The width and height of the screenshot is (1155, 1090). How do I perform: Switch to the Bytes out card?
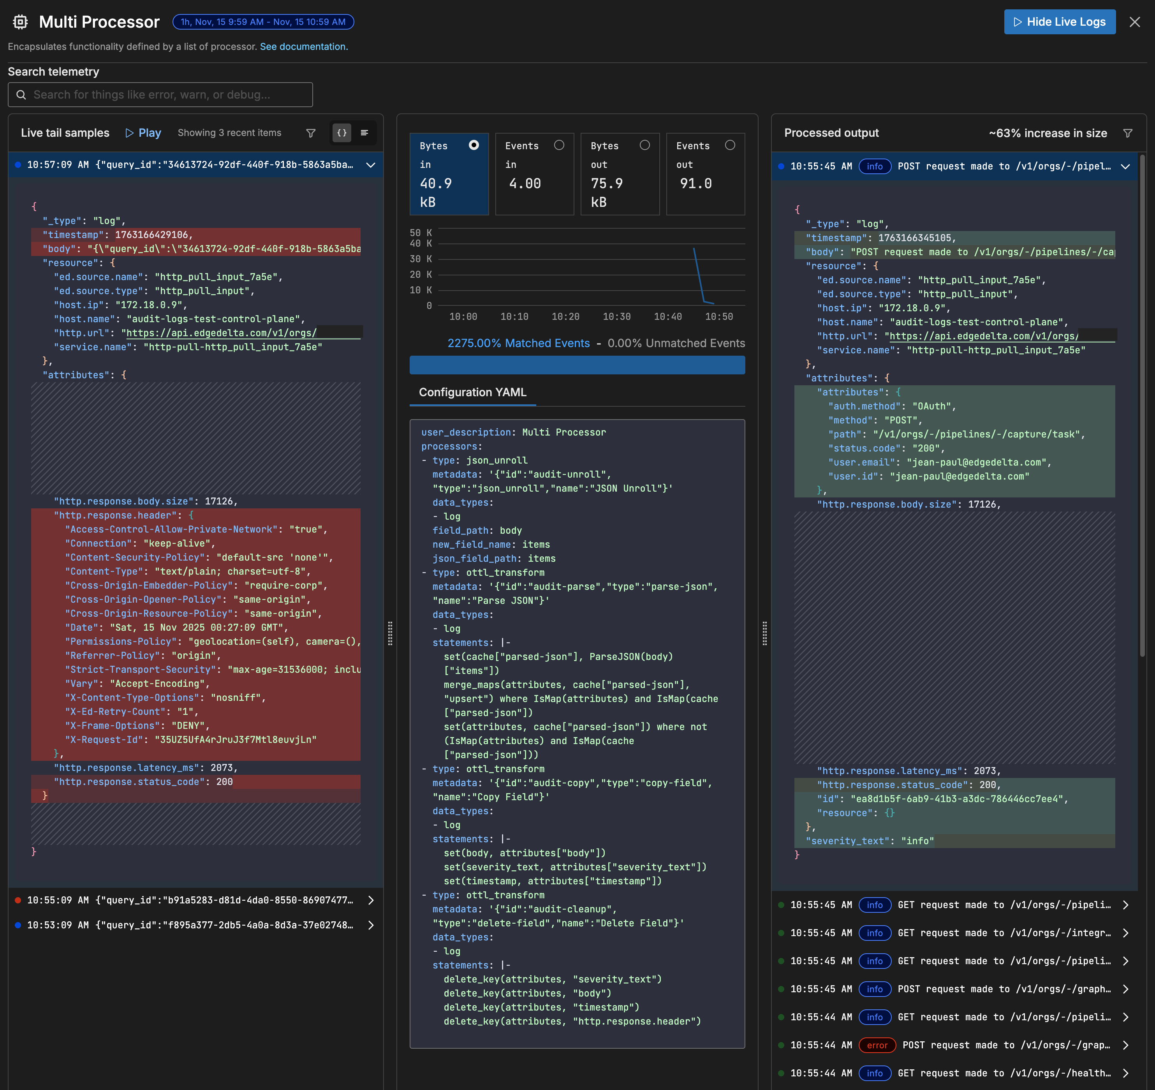tap(645, 145)
